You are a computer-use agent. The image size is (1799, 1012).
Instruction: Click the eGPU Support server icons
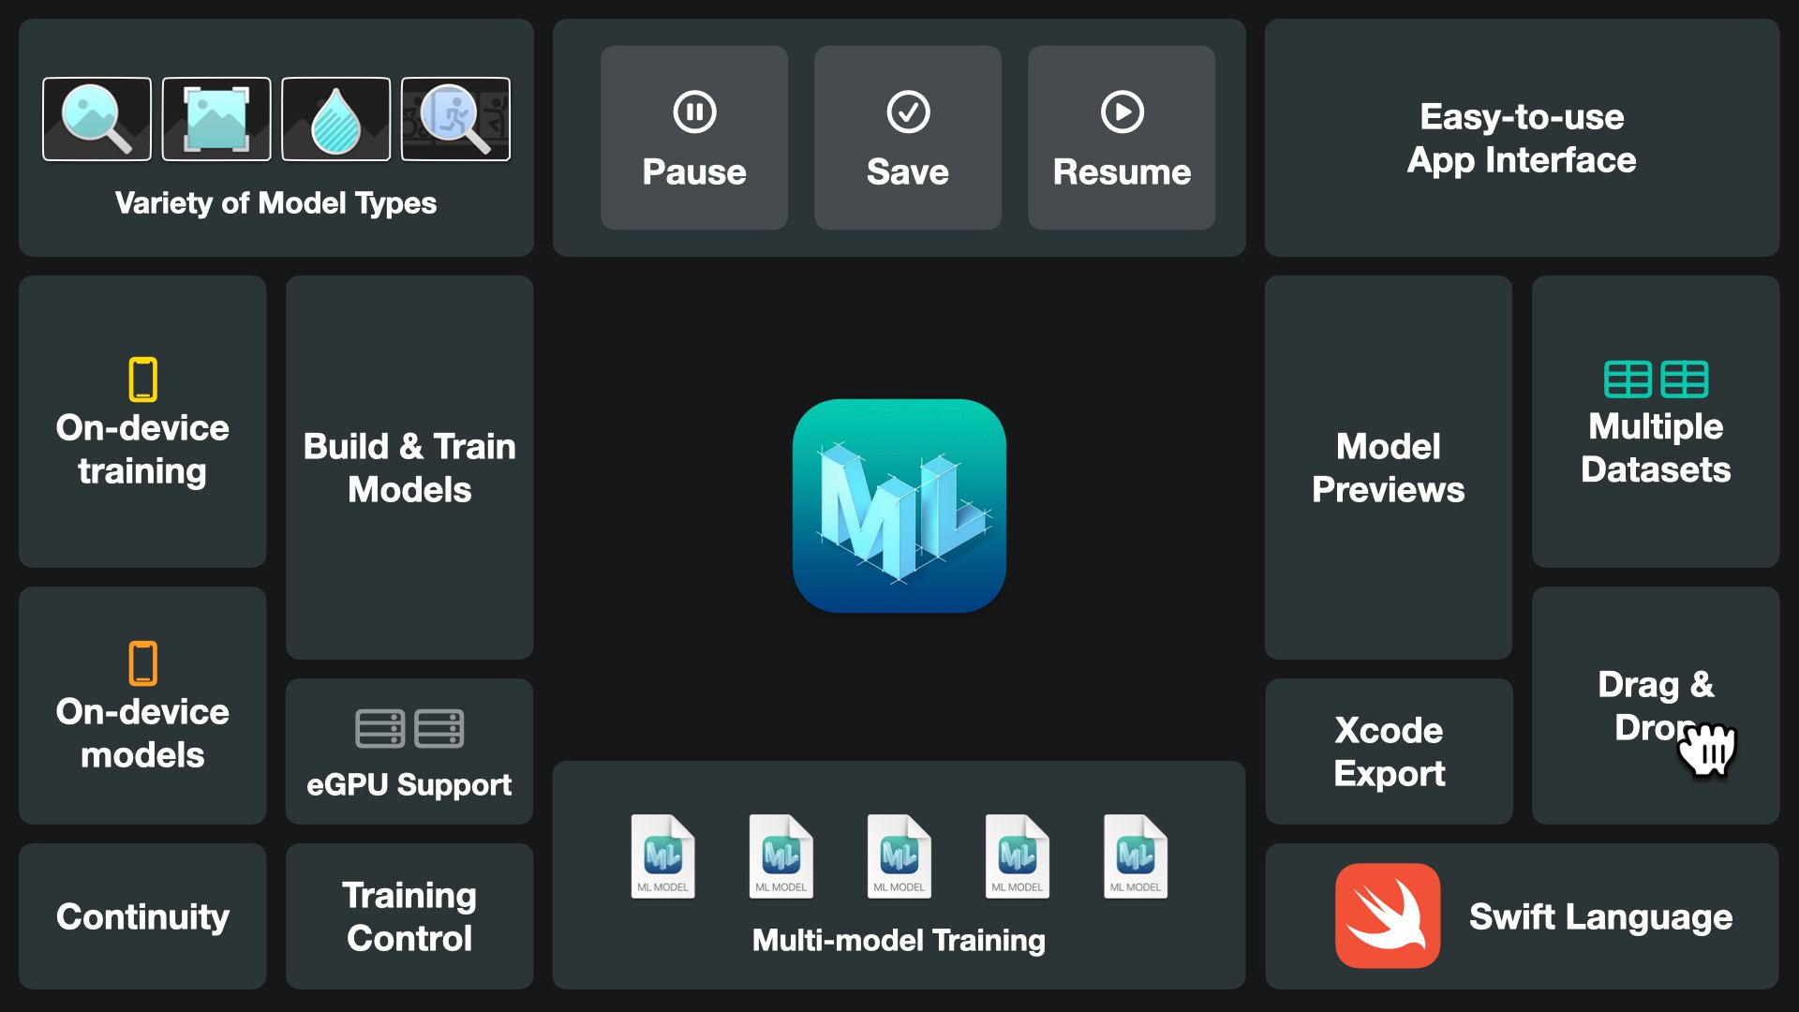point(409,728)
